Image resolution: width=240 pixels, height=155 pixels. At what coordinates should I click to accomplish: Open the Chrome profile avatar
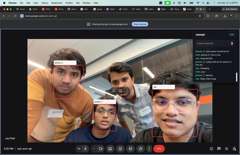tap(230, 16)
